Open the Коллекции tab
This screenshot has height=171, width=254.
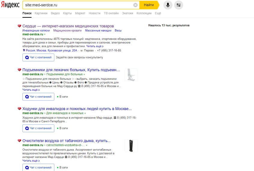(144, 13)
